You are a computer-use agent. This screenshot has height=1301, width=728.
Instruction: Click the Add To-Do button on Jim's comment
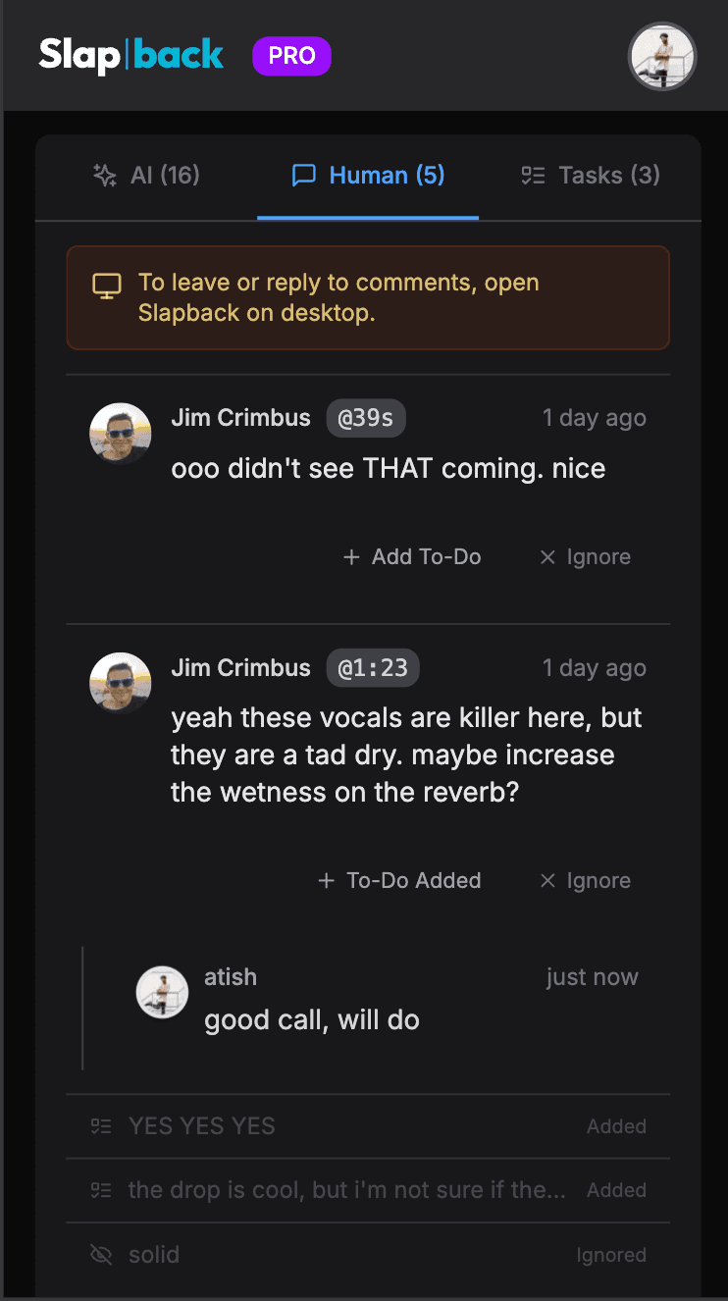(x=412, y=556)
